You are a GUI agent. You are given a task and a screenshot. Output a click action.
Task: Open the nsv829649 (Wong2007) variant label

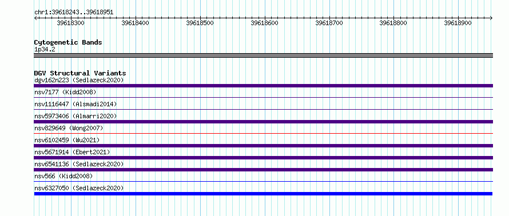69,128
